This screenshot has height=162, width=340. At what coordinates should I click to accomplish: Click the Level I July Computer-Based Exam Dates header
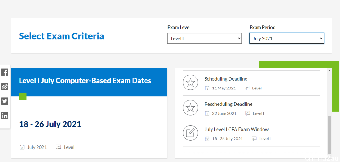pyautogui.click(x=85, y=81)
